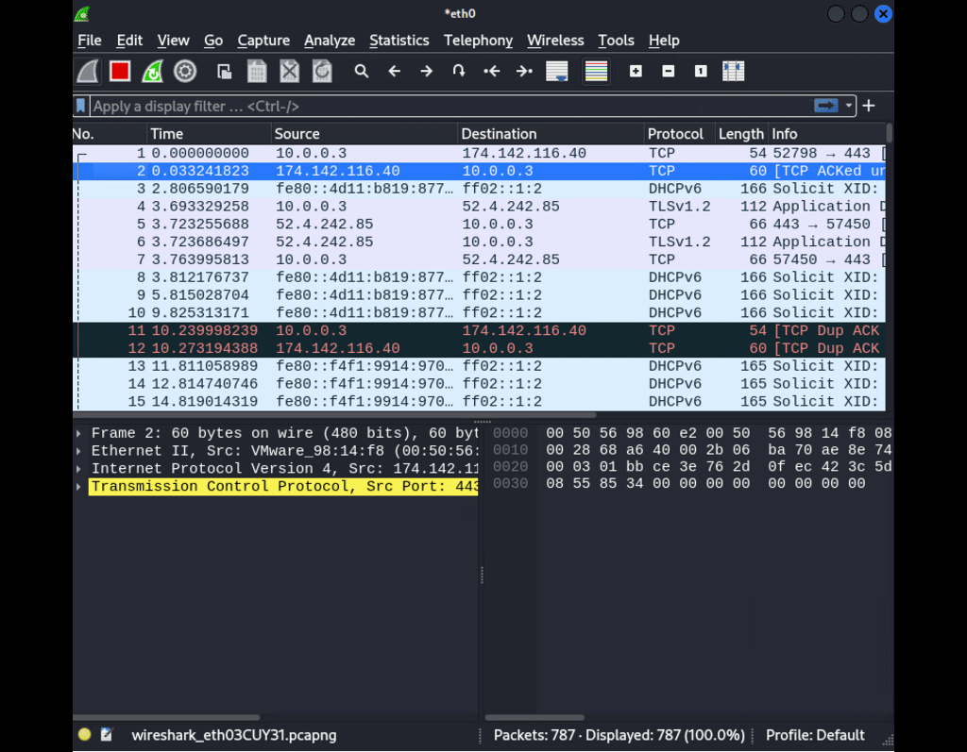Viewport: 967px width, 752px height.
Task: Open capture file properties icon in status bar
Action: point(107,735)
